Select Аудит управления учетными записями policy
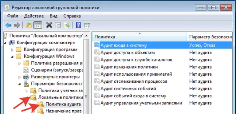 click(x=141, y=103)
